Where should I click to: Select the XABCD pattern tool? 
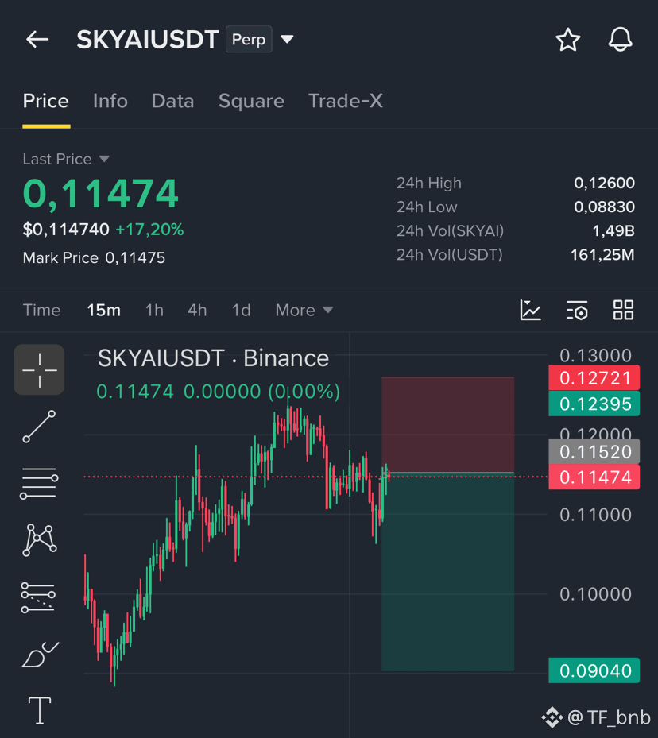click(x=40, y=539)
